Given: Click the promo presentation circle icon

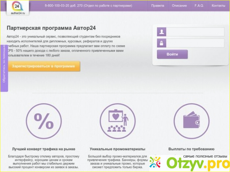Looking at the screenshot, I should (117, 122).
